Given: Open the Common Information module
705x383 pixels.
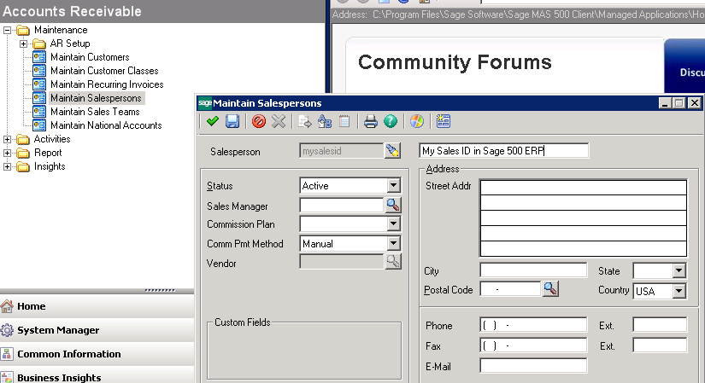Looking at the screenshot, I should pos(68,354).
